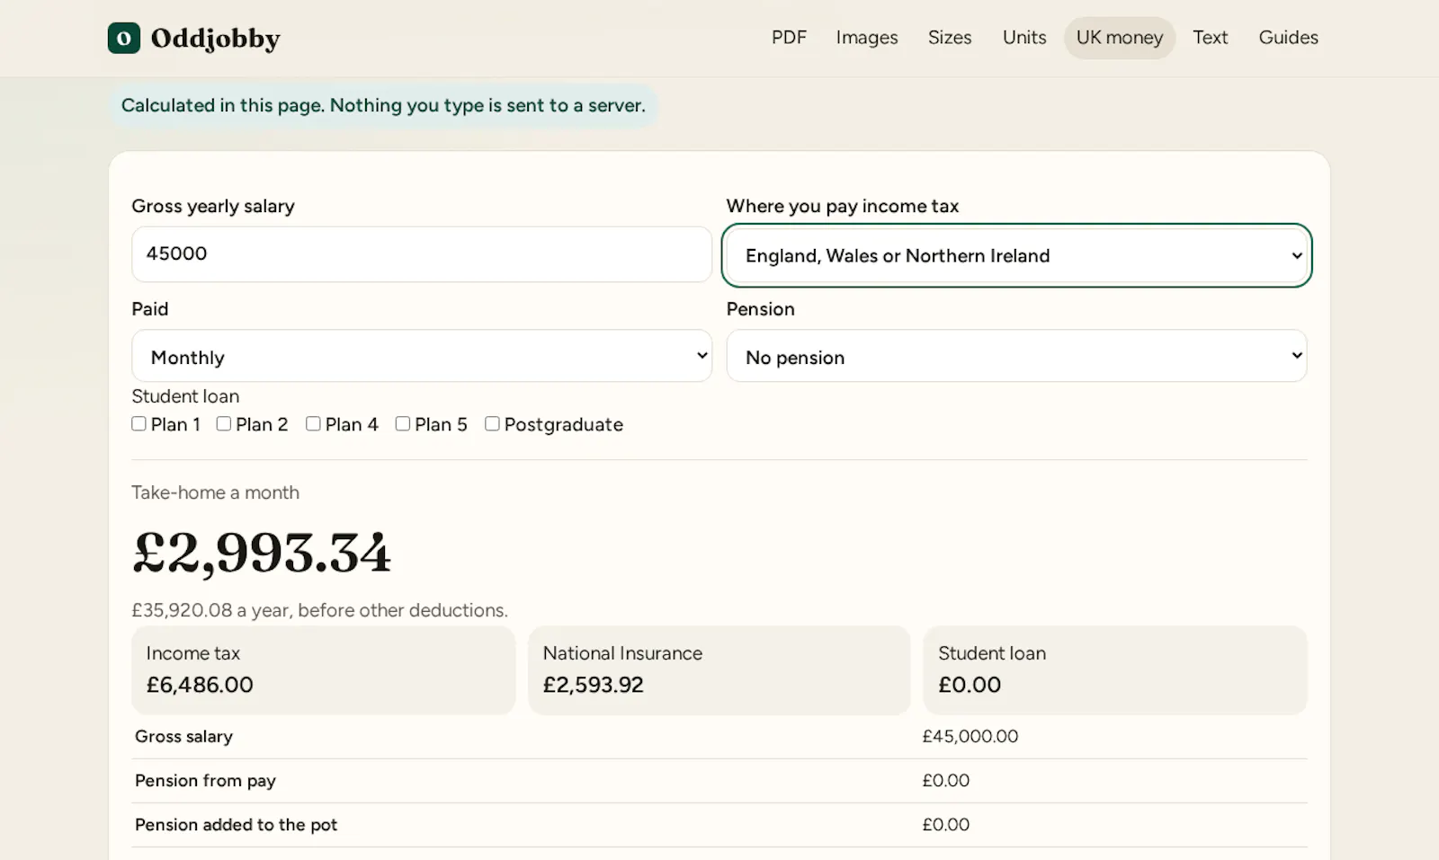This screenshot has width=1439, height=860.
Task: Enable the Plan 2 checkbox
Action: (x=224, y=423)
